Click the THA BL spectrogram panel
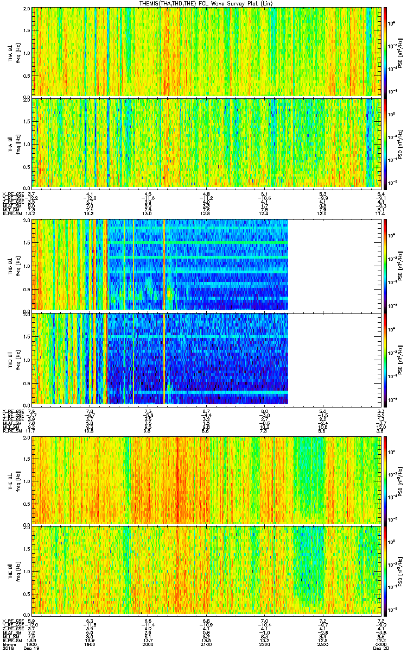The image size is (407, 652). [x=206, y=51]
